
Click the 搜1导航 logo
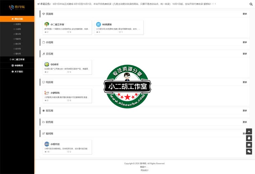point(15,7)
